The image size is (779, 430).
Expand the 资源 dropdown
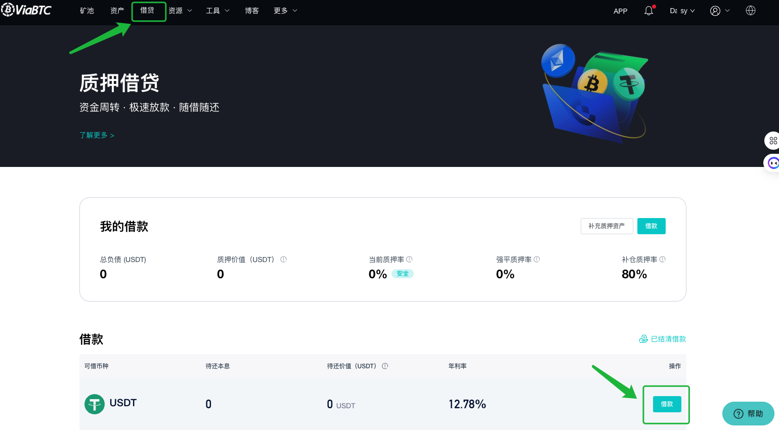(x=180, y=10)
